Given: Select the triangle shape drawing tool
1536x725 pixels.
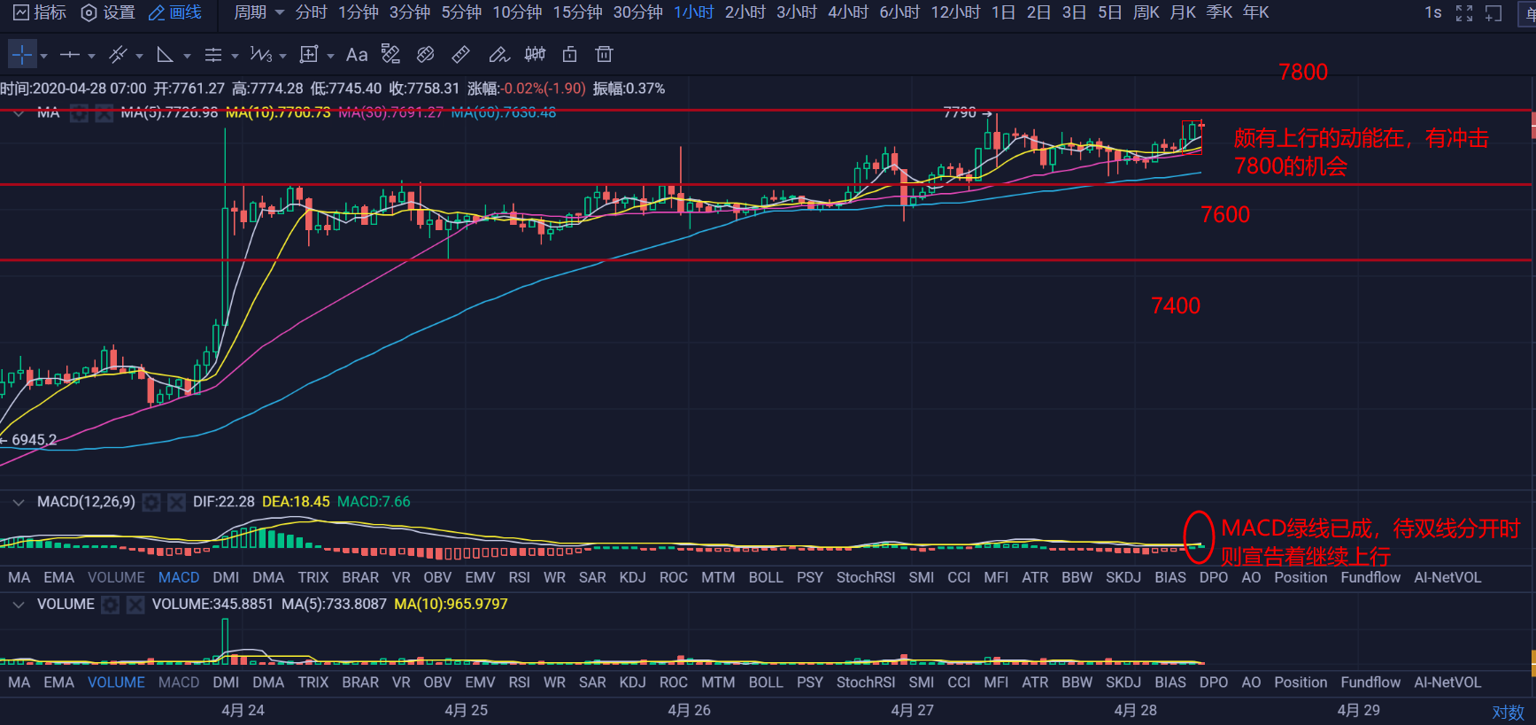Looking at the screenshot, I should 165,55.
